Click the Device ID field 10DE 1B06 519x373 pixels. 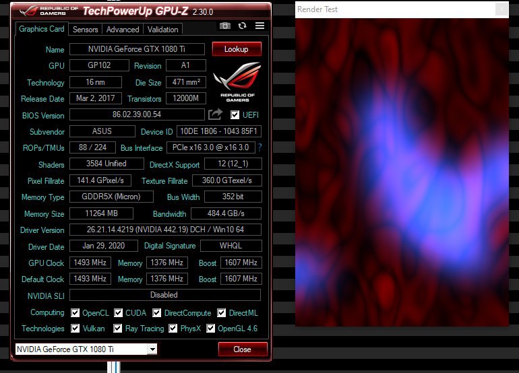219,131
